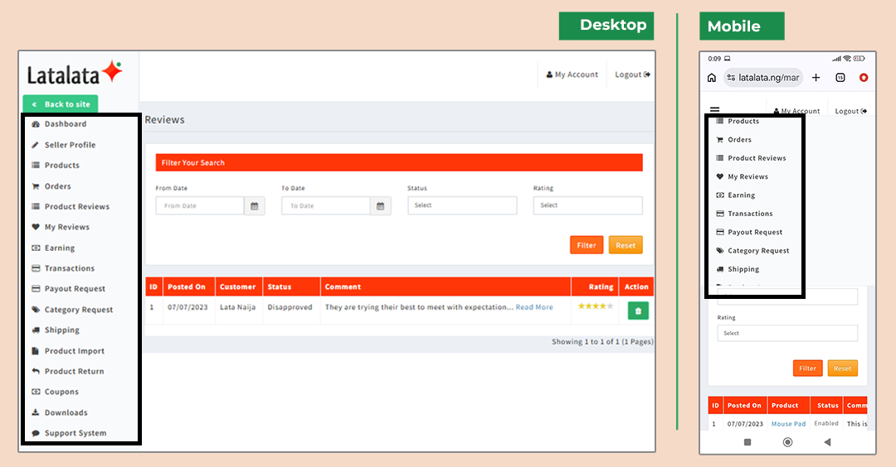Click the Earning icon in desktop sidebar
Viewport: 896px width, 467px height.
click(x=36, y=248)
